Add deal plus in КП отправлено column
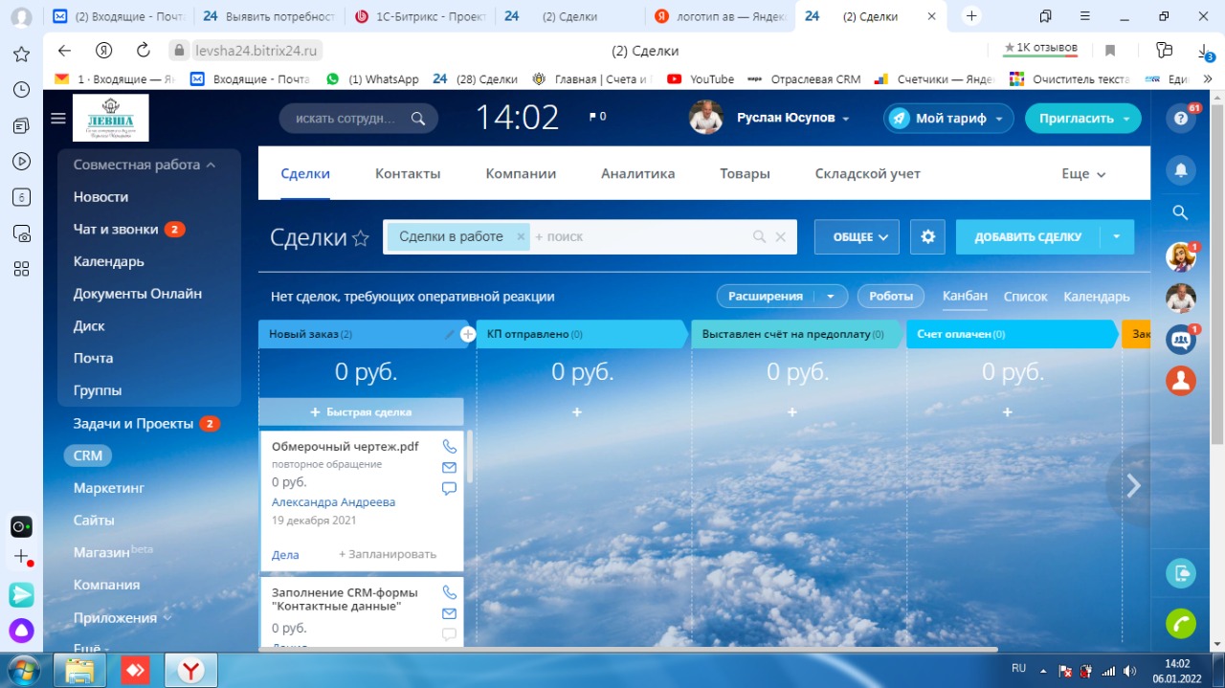 tap(577, 411)
